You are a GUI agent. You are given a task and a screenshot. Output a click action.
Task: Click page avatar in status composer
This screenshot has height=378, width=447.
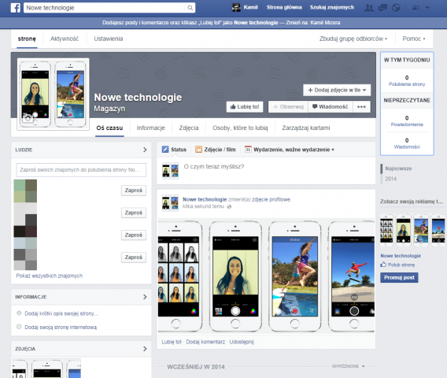tap(170, 171)
